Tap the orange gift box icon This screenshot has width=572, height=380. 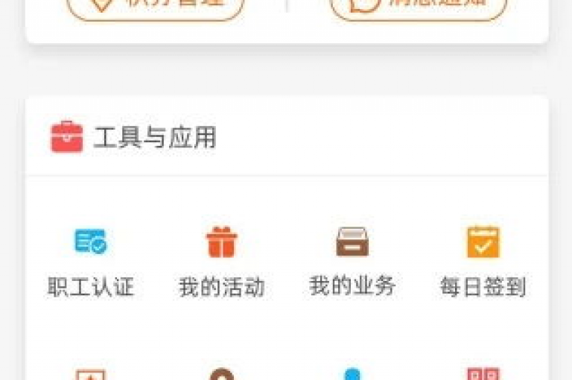(221, 242)
